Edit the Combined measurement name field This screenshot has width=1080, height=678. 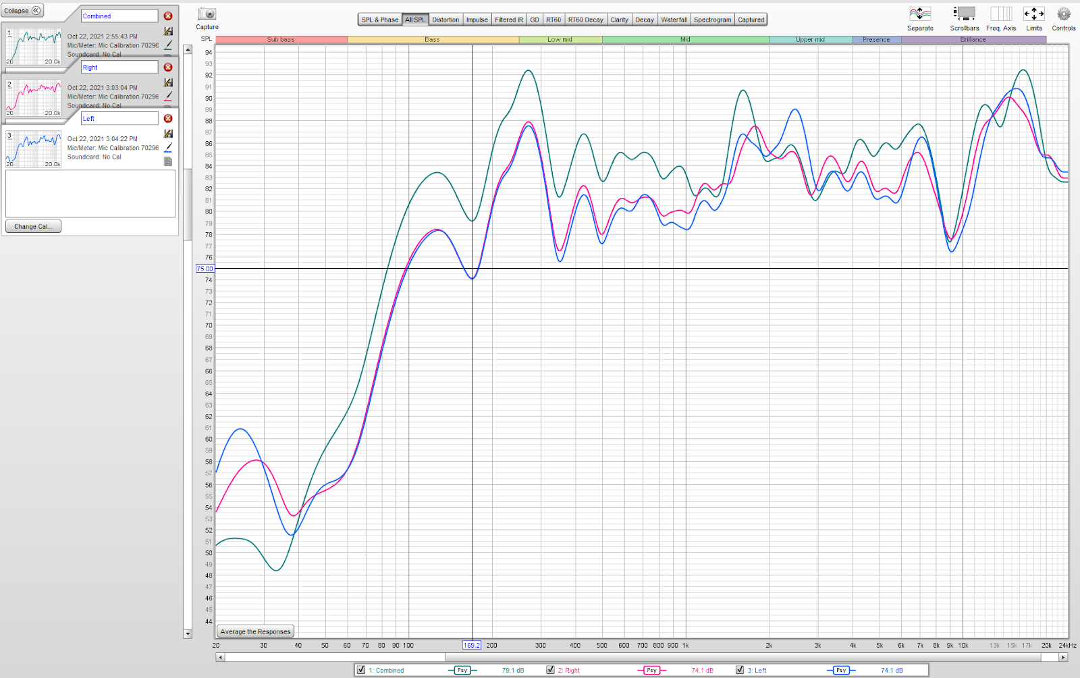(x=119, y=16)
